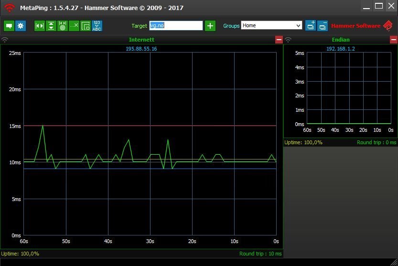Click the blue 123 ABC toolbar icon
The height and width of the screenshot is (266, 398).
click(x=97, y=26)
